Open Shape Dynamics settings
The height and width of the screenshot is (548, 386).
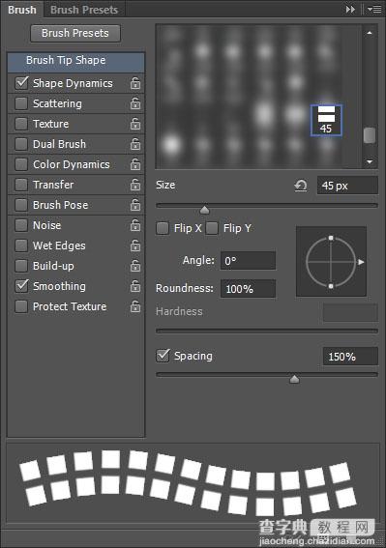coord(73,83)
